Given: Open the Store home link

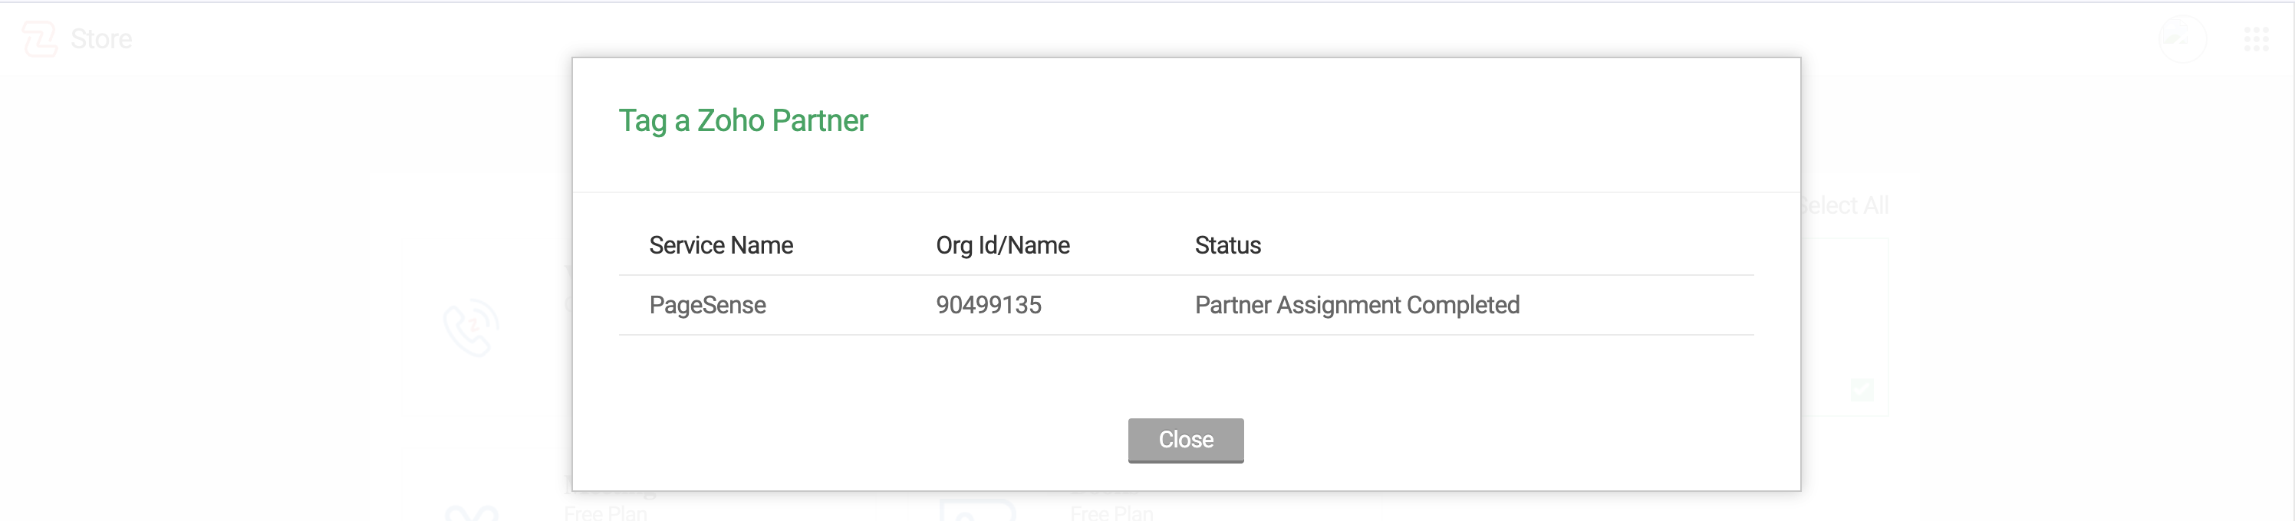Looking at the screenshot, I should point(100,39).
